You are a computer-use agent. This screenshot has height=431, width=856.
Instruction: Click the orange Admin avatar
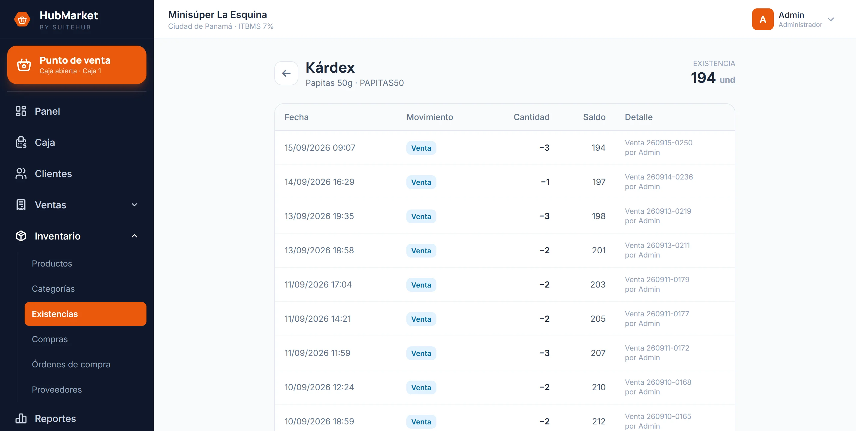(763, 19)
